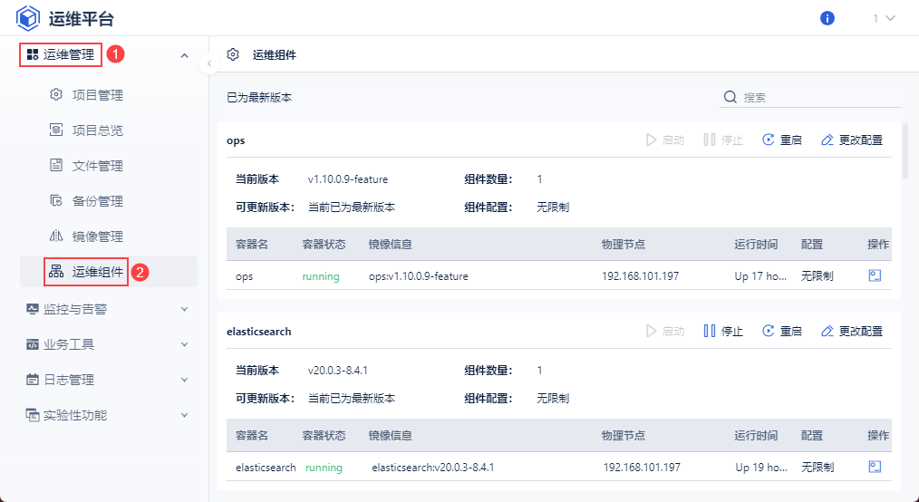Select 镜像管理 menu item

pyautogui.click(x=97, y=237)
